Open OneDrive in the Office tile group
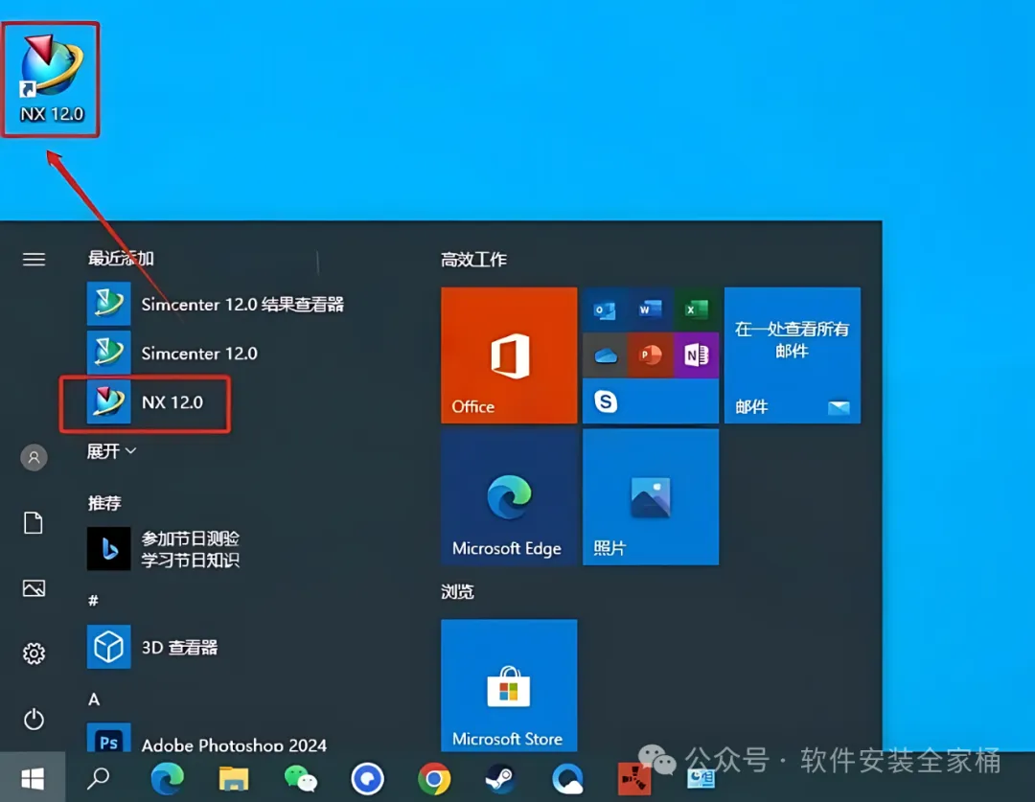The image size is (1035, 802). 605,355
